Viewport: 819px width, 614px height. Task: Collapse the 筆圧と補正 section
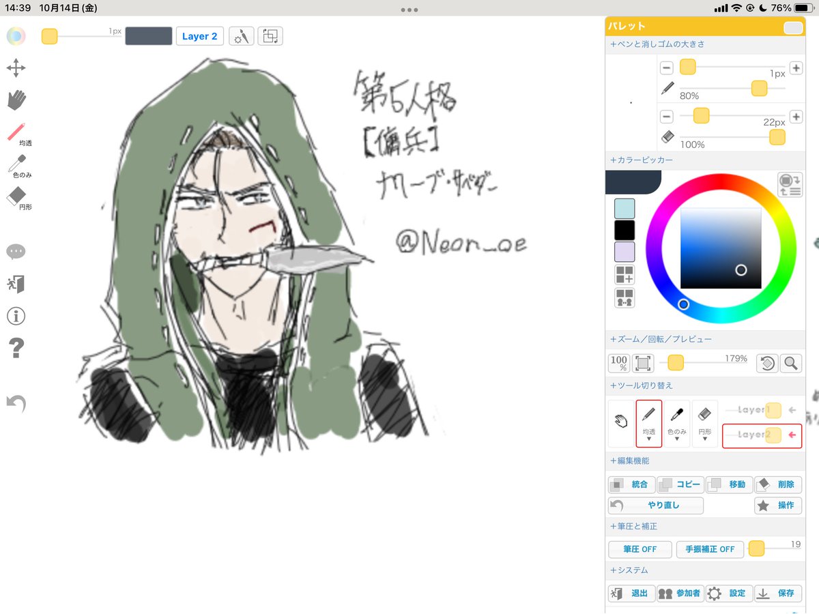pos(635,527)
